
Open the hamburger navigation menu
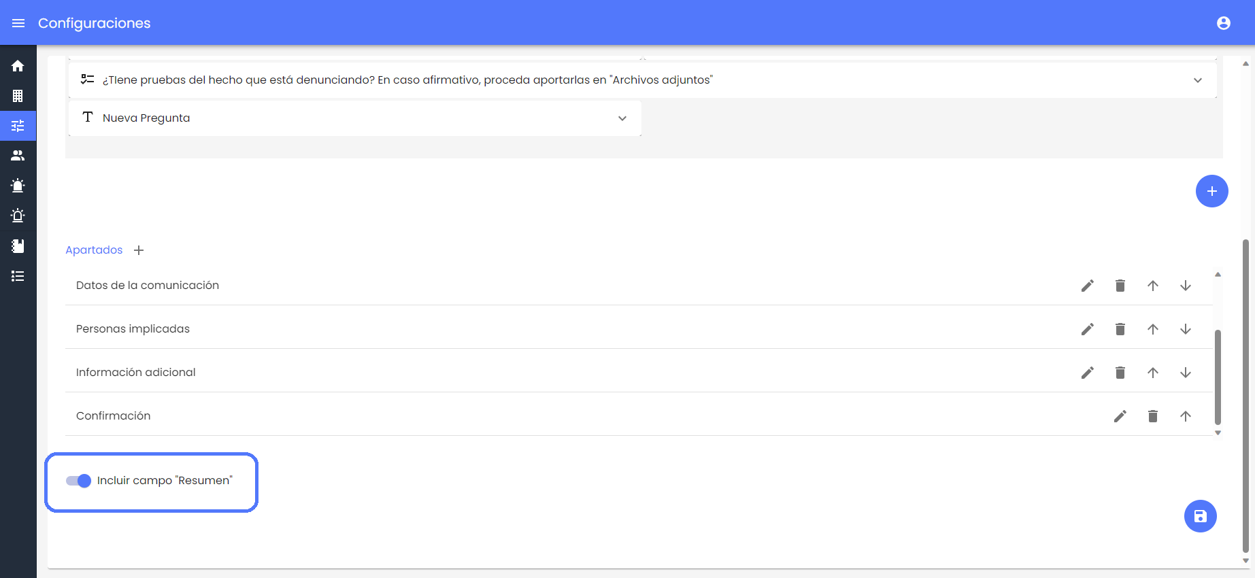(x=18, y=23)
